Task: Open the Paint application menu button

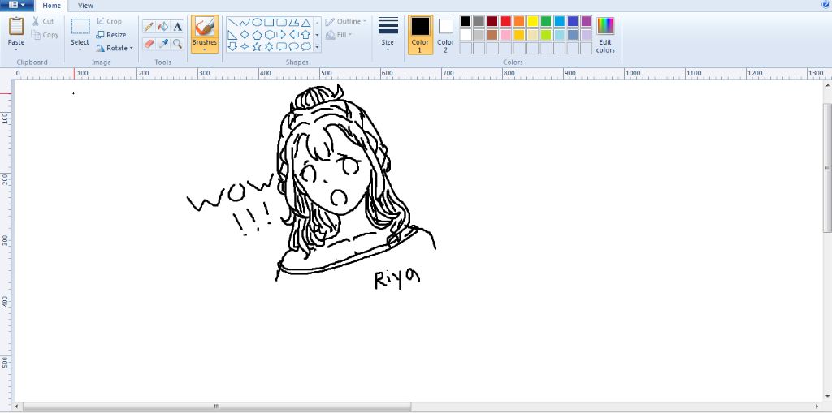Action: click(17, 6)
